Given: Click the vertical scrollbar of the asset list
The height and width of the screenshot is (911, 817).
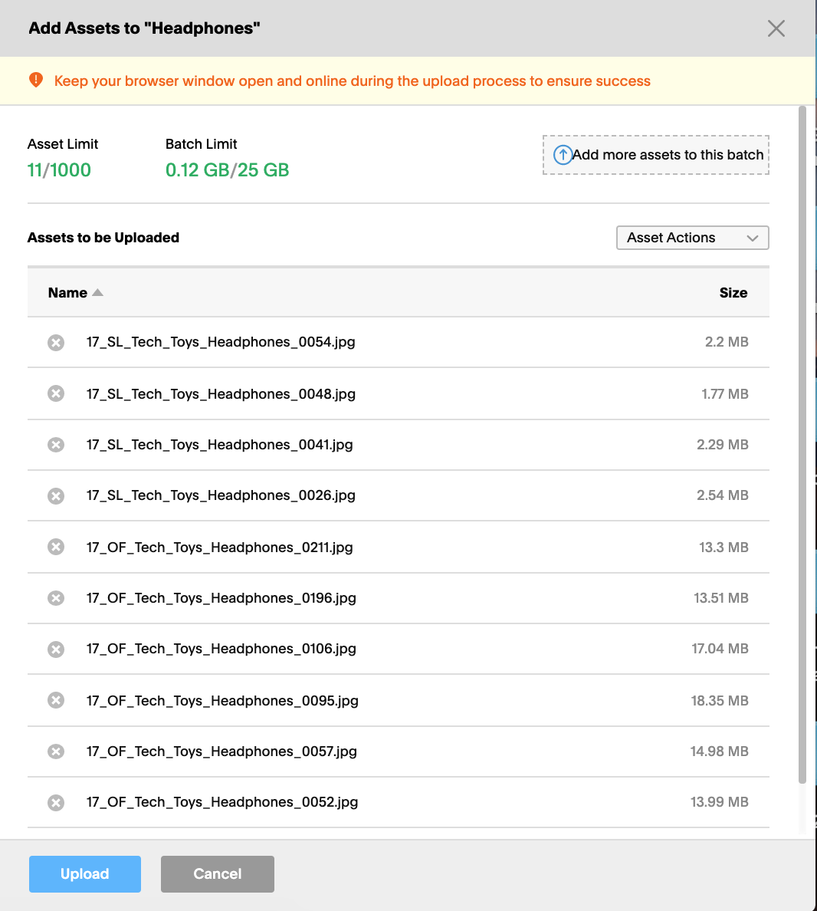Looking at the screenshot, I should (x=802, y=445).
